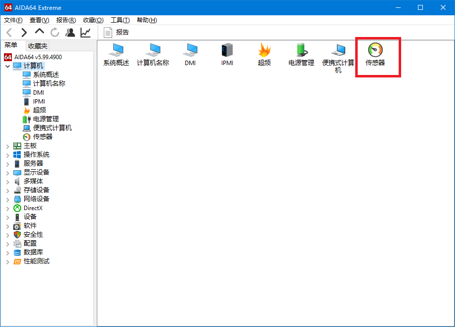Click the 多媒体 speaker icon in tree
The height and width of the screenshot is (327, 455).
click(17, 182)
